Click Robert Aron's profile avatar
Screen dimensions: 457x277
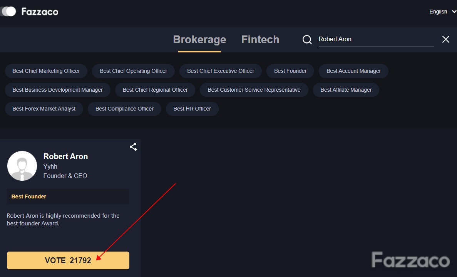22,166
